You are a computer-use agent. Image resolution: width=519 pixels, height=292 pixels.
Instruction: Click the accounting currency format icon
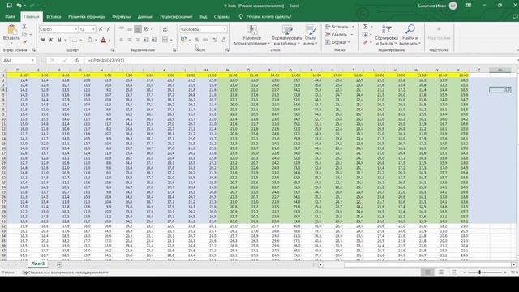(x=184, y=40)
